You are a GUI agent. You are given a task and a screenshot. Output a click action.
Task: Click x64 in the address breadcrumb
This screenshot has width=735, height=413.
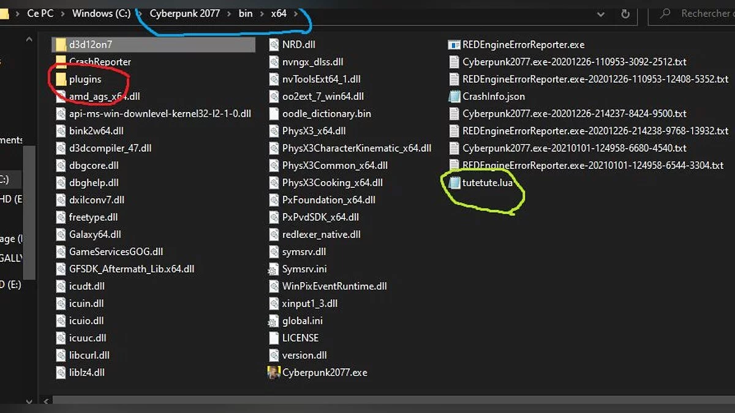point(279,13)
